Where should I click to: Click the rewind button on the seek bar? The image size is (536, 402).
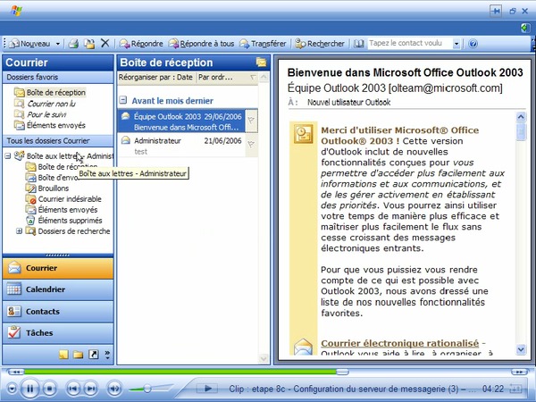(x=15, y=372)
